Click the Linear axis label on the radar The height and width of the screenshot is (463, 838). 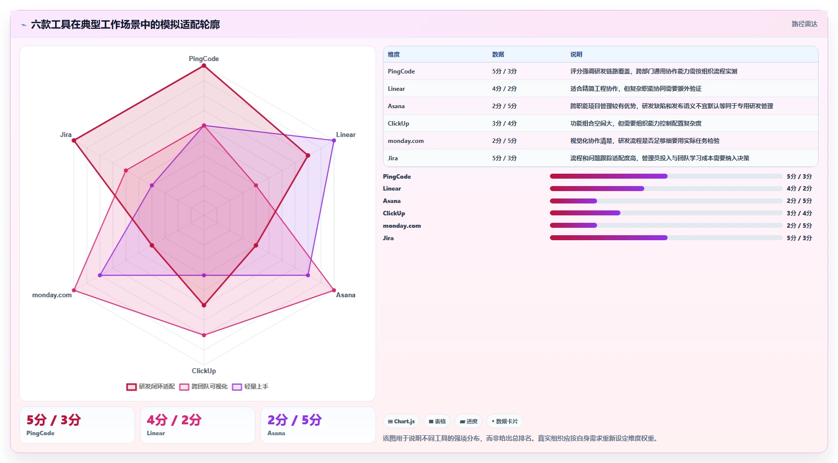346,134
